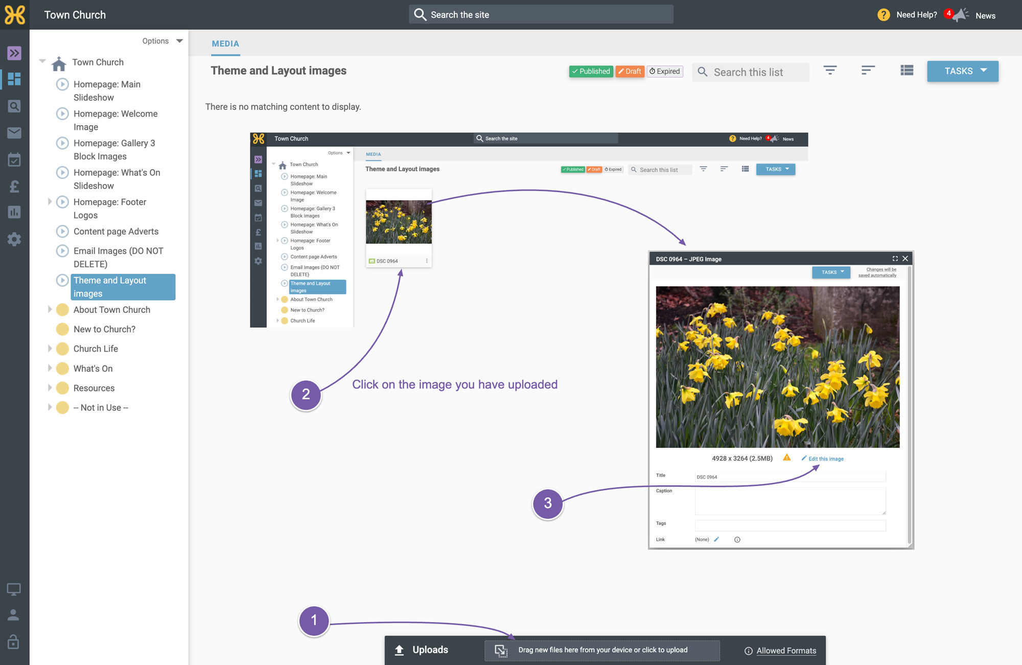
Task: Select Content page Adverts tree item
Action: coord(116,232)
